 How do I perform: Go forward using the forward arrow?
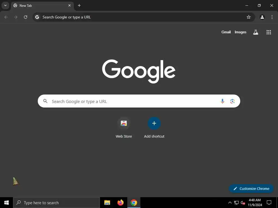(x=16, y=17)
